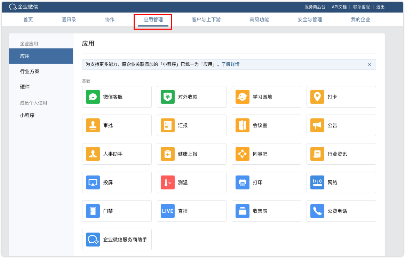
Task: Open the 直播 LIVE icon
Action: tap(168, 211)
